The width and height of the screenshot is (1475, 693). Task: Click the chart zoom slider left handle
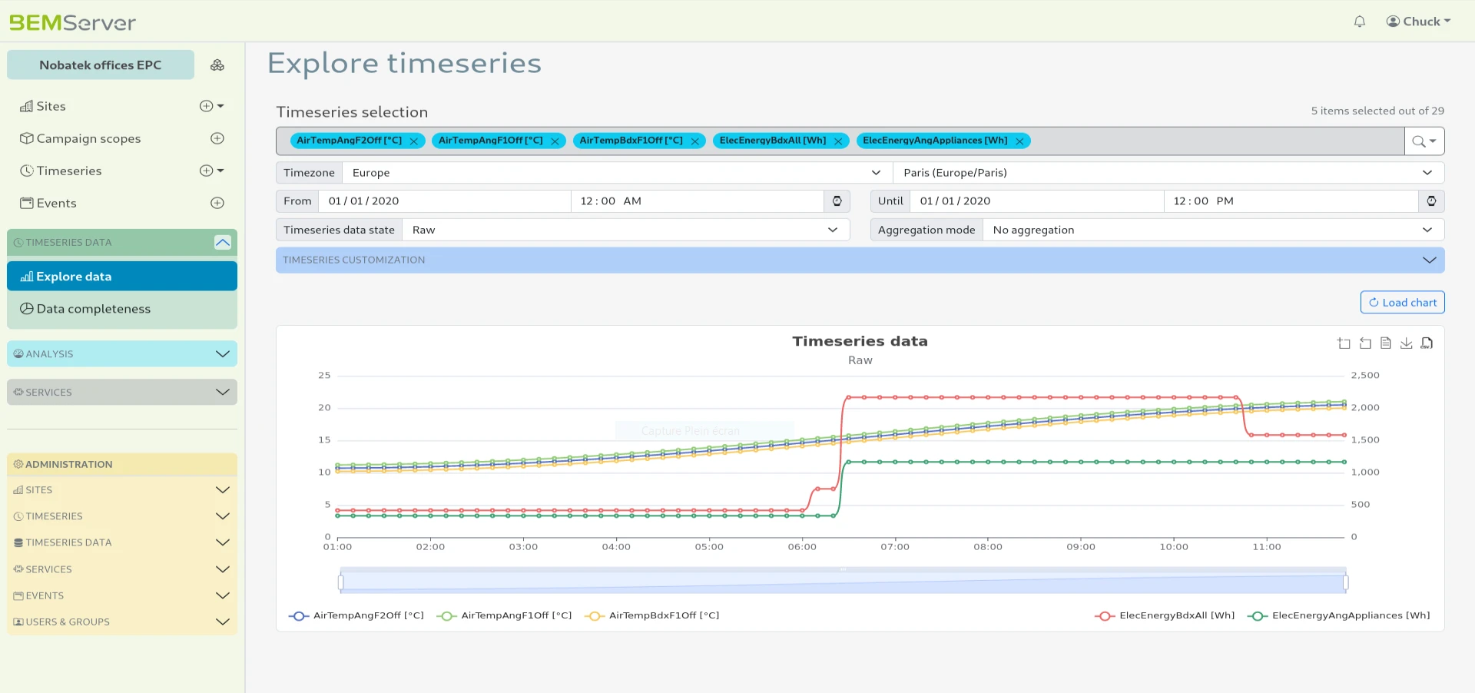point(340,583)
